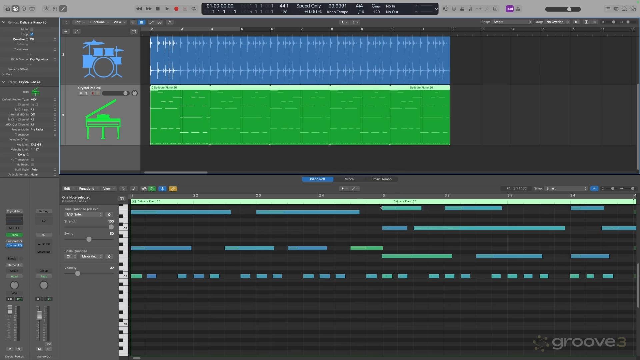This screenshot has height=360, width=640.
Task: Switch to the Smart Tempo tab
Action: (x=381, y=179)
